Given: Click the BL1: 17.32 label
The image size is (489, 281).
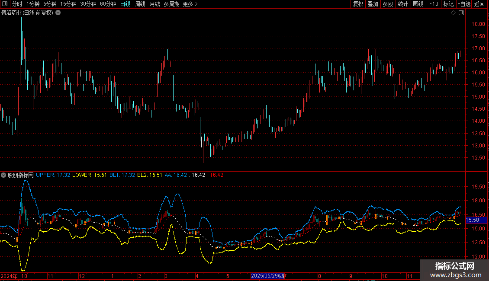Looking at the screenshot, I should (122, 175).
